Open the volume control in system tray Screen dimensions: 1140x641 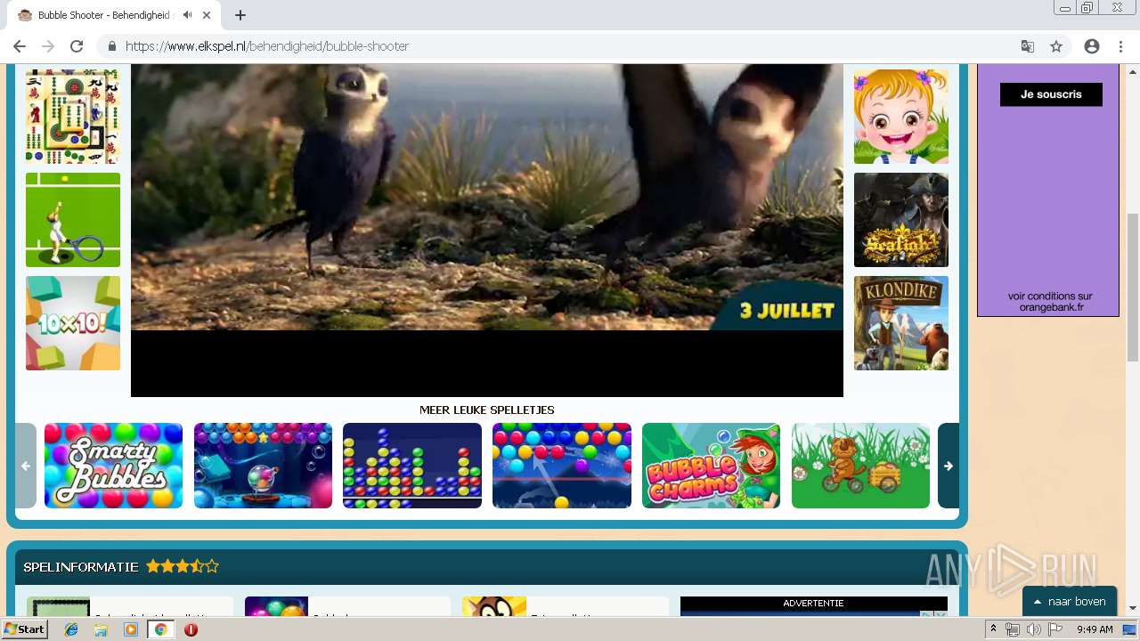(x=1033, y=629)
